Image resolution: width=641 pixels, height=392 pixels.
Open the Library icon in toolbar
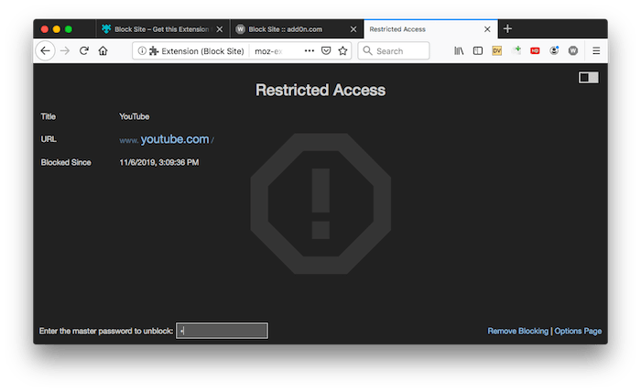pos(459,51)
